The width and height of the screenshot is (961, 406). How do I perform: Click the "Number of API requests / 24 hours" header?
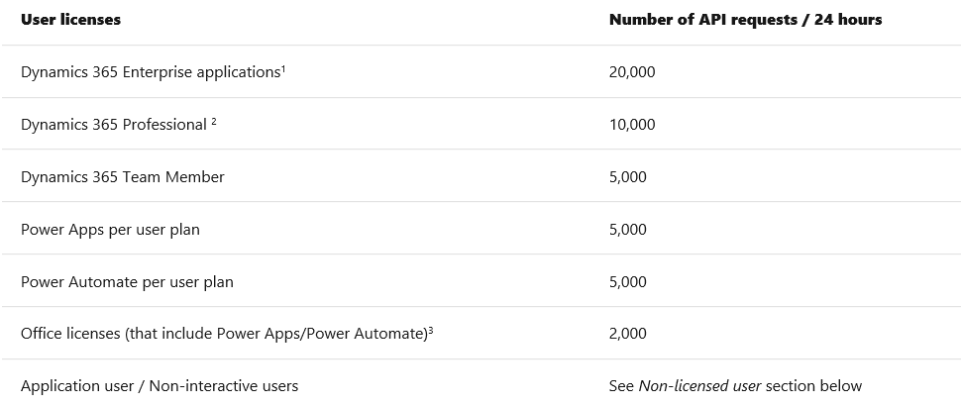click(x=745, y=20)
